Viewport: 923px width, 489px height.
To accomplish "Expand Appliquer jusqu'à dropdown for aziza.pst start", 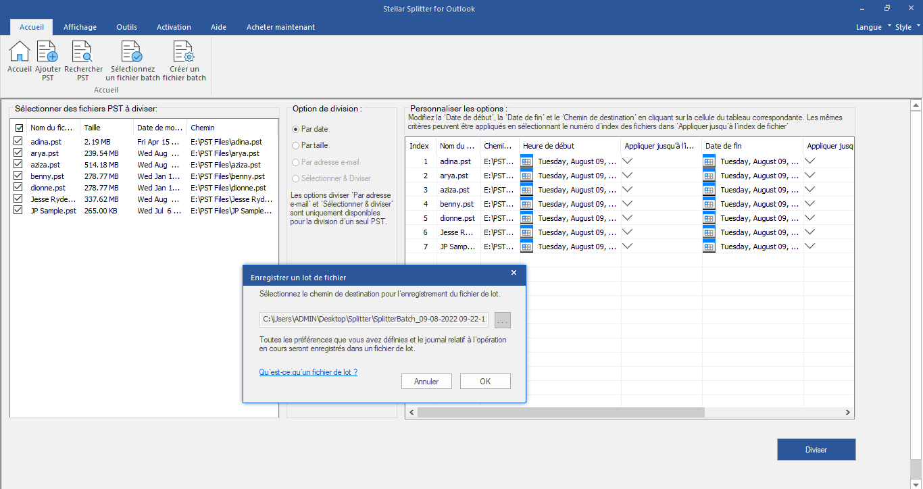I will coord(628,190).
